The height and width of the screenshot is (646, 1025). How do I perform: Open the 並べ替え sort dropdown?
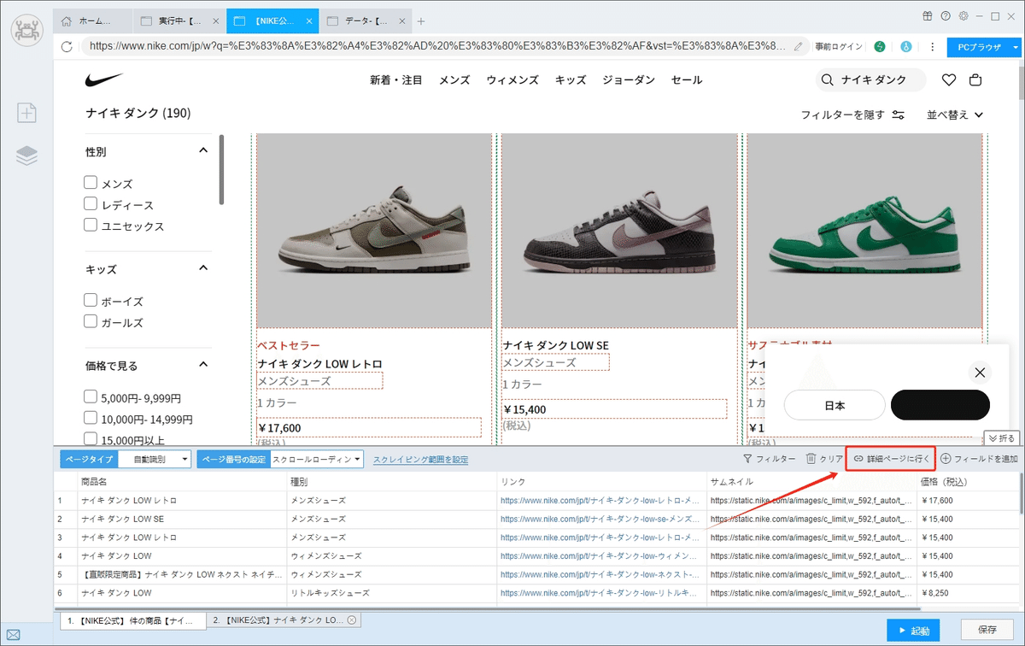955,115
